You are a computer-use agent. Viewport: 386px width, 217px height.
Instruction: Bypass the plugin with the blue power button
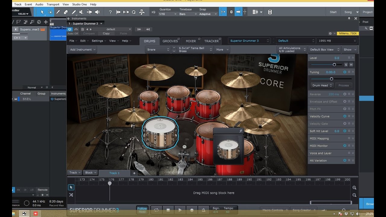pyautogui.click(x=70, y=29)
